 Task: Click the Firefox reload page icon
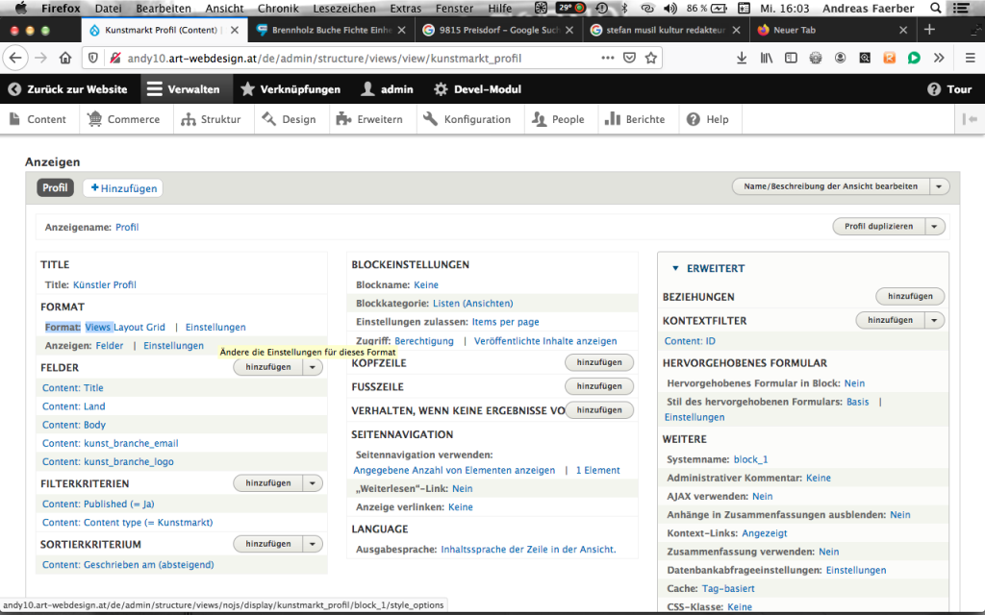click(x=40, y=58)
